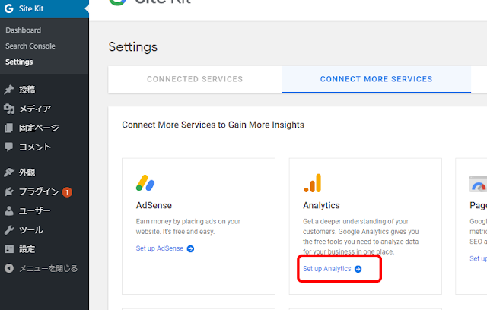Click the AdSense card title
This screenshot has width=487, height=310.
point(154,205)
